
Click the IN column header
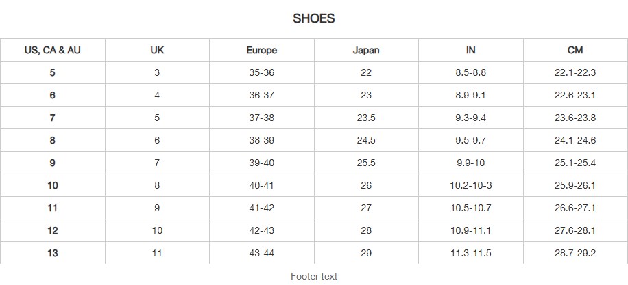[x=470, y=50]
